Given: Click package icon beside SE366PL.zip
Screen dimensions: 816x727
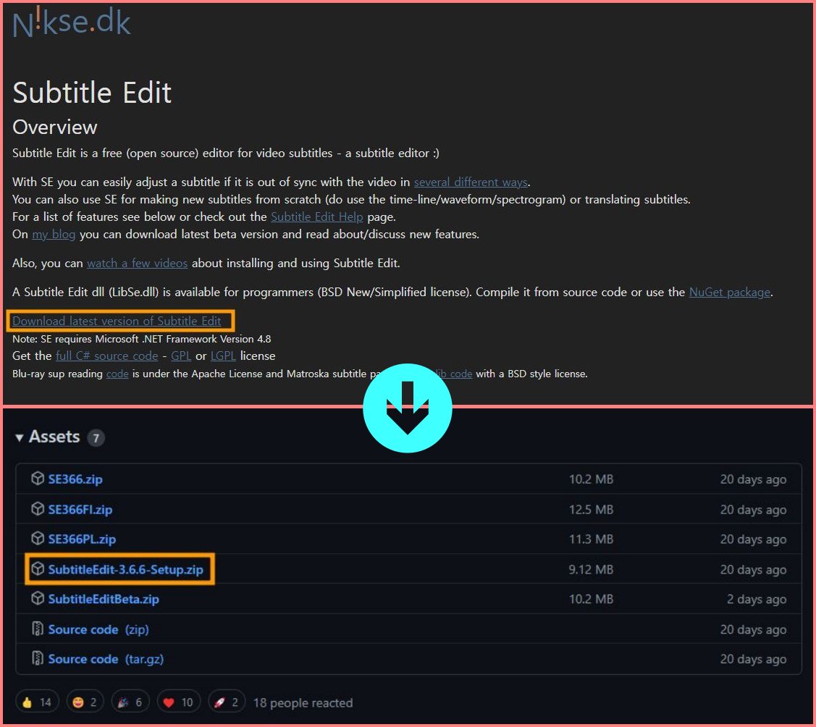Looking at the screenshot, I should [x=38, y=538].
